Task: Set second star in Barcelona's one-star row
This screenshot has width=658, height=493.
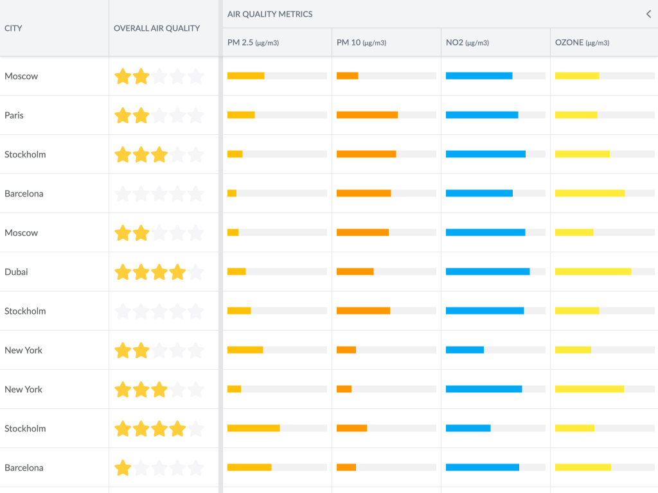Action: click(x=141, y=467)
